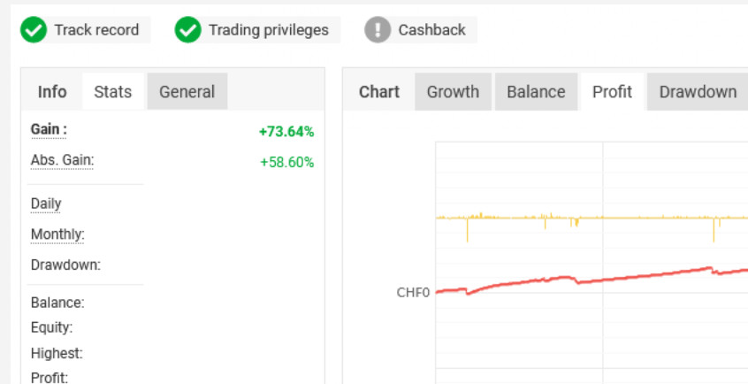Click the green Track record checkmark icon
Screen dimensions: 748x384
(x=34, y=29)
